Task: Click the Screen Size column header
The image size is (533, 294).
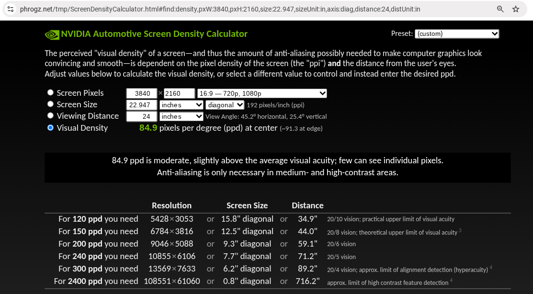Action: click(247, 205)
